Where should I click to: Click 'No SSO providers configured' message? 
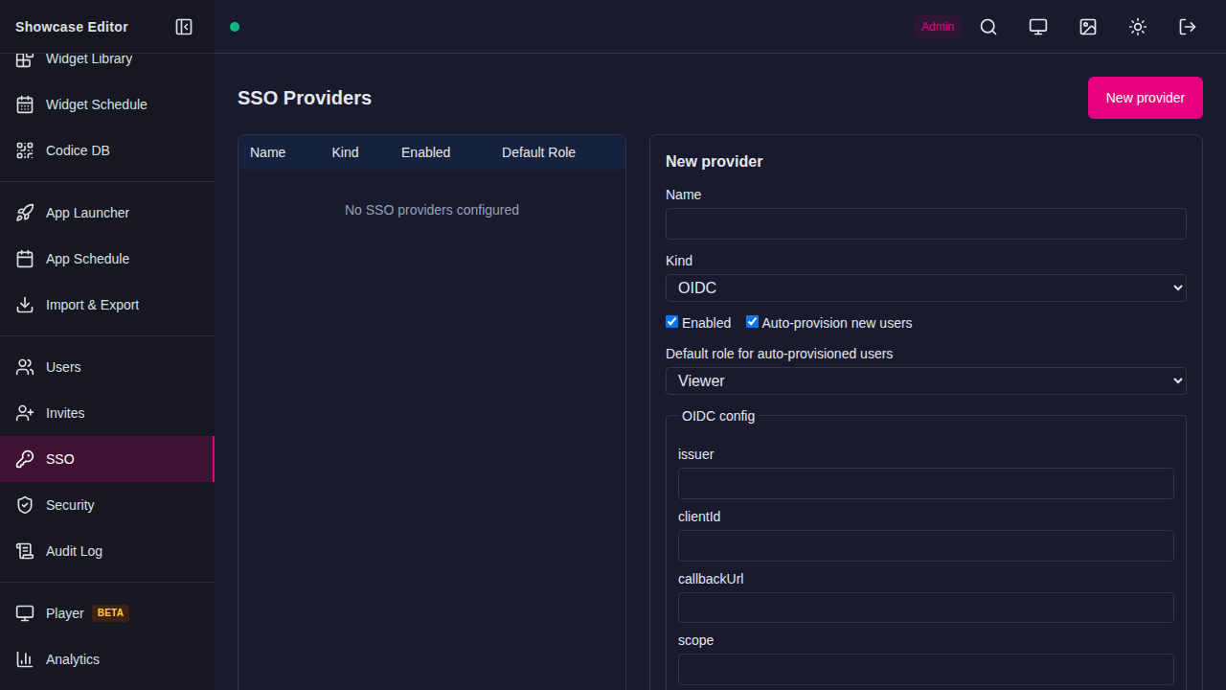[x=432, y=210]
